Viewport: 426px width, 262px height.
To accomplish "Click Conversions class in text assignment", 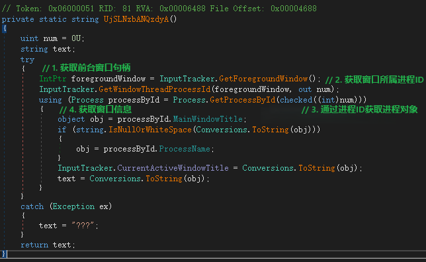I will click(x=115, y=179).
